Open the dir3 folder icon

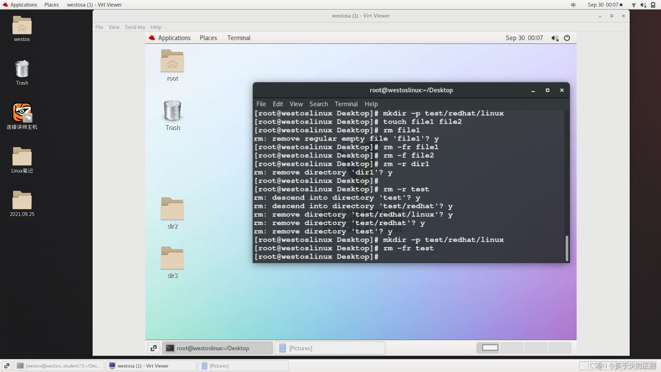[x=172, y=258]
